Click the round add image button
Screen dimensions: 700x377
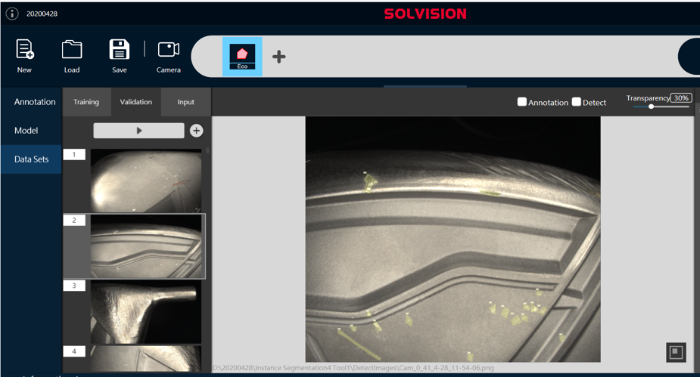(196, 131)
